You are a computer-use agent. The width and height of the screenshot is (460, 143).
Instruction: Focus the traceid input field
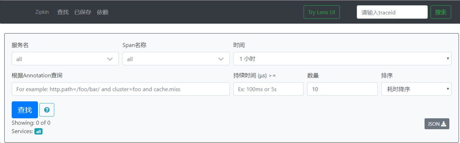(392, 12)
